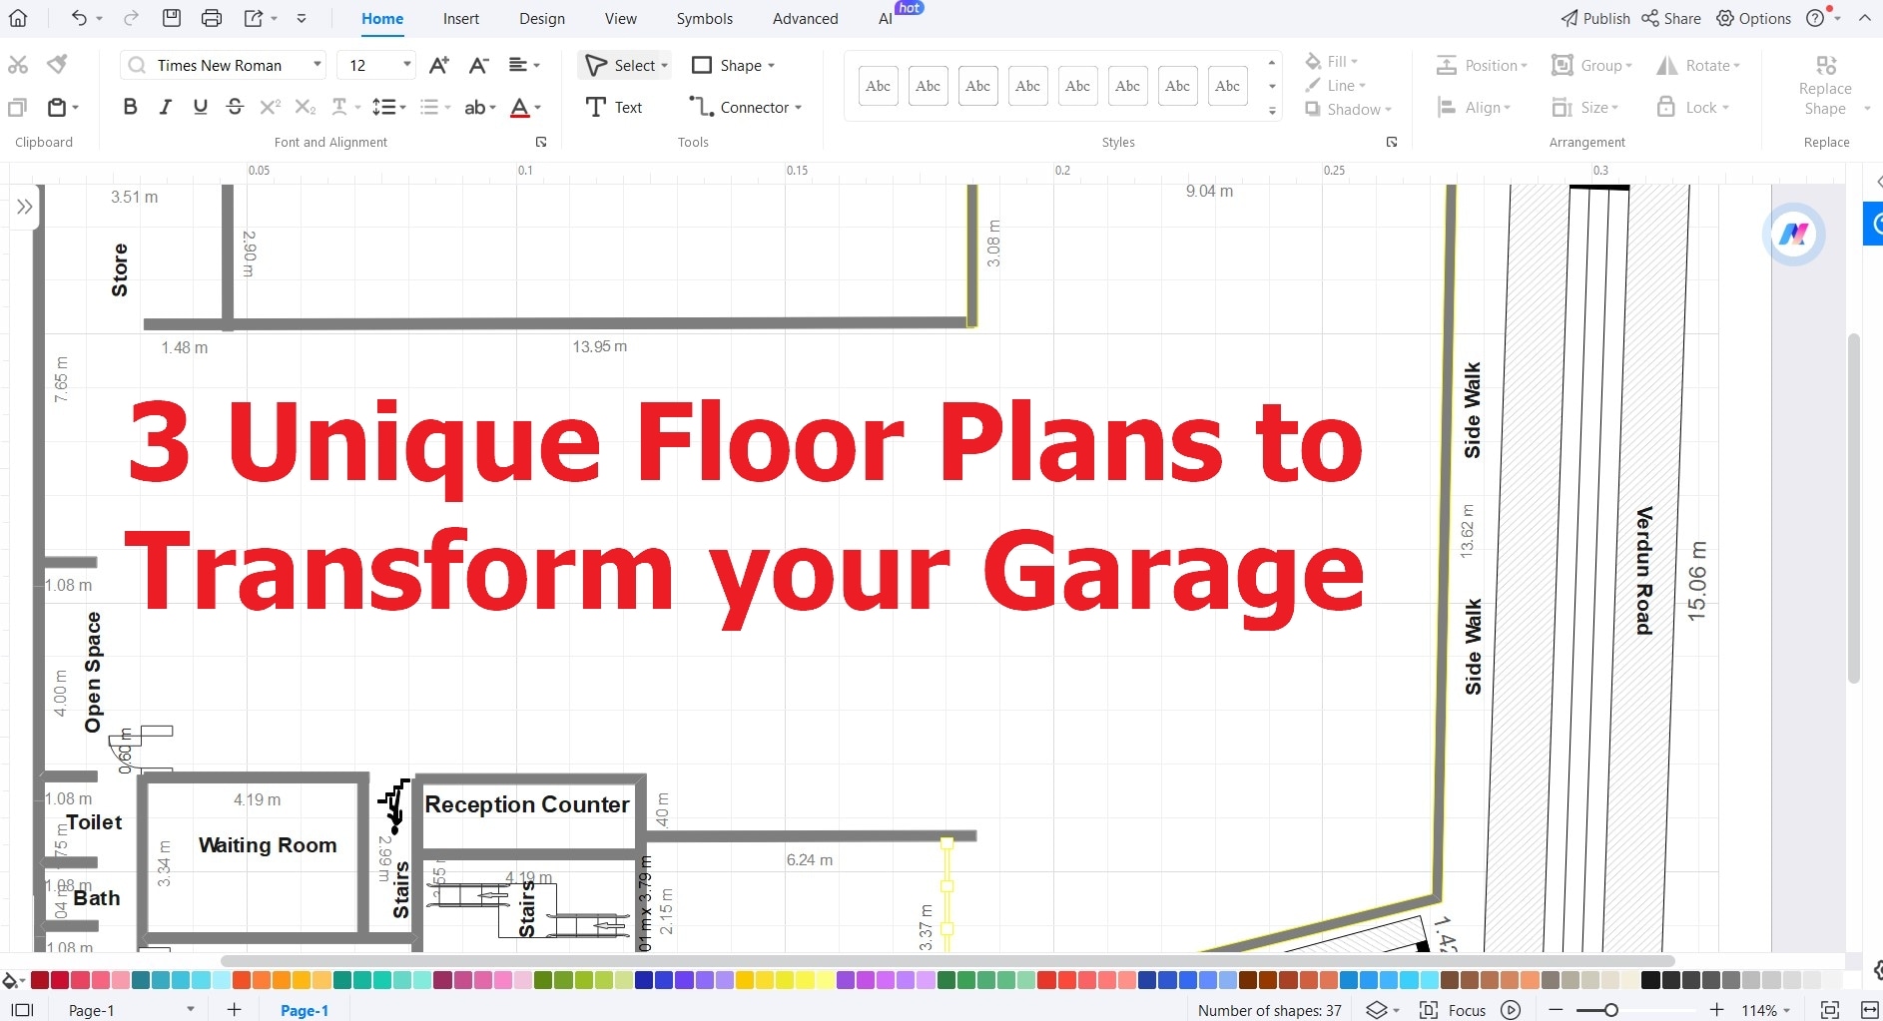Image resolution: width=1883 pixels, height=1021 pixels.
Task: Toggle Strikethrough formatting
Action: 235,107
